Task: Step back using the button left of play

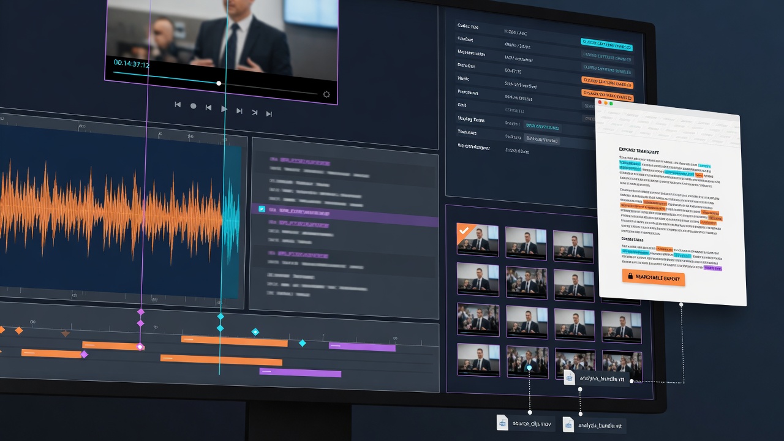Action: [x=208, y=108]
